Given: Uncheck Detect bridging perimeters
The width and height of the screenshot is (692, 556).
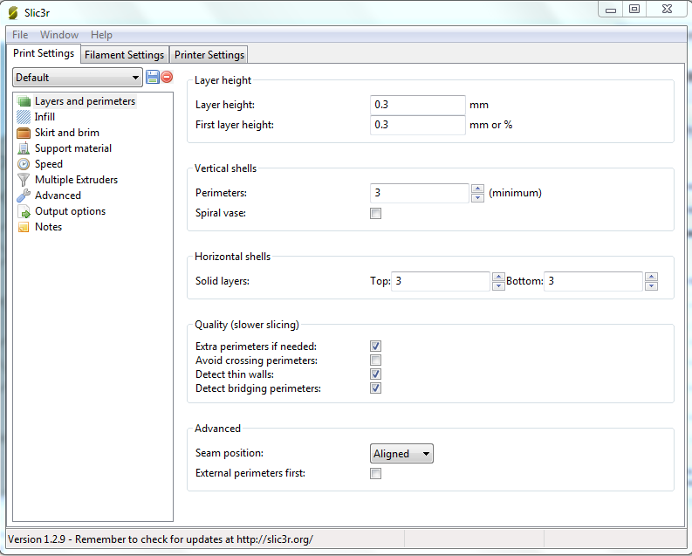Looking at the screenshot, I should point(375,388).
